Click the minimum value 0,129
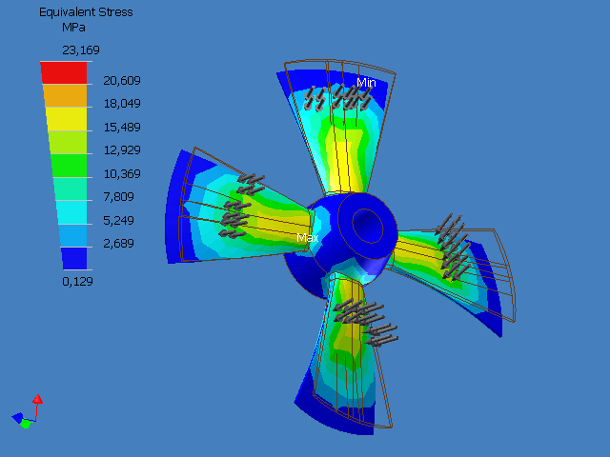Viewport: 610px width, 457px height. point(77,282)
